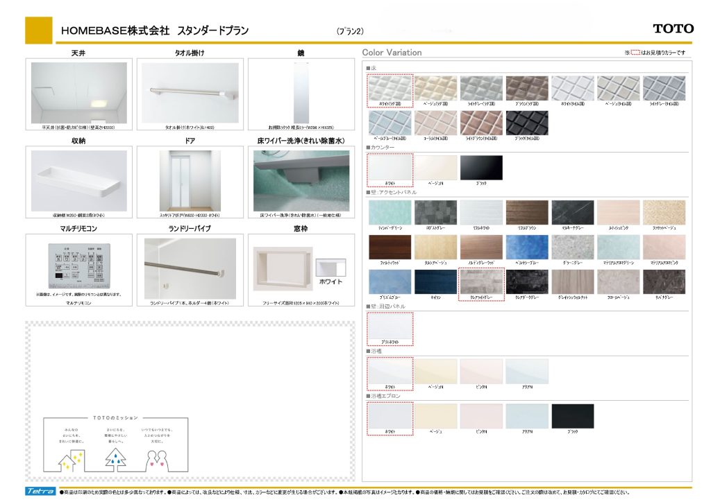
Task: Click the water droplet mission icon
Action: (x=114, y=458)
